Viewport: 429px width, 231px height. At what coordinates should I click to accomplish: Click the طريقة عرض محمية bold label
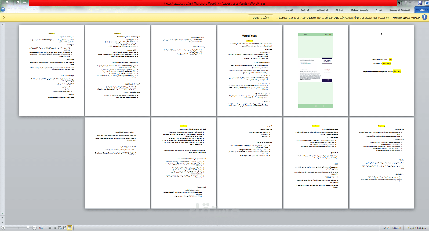[x=406, y=17]
